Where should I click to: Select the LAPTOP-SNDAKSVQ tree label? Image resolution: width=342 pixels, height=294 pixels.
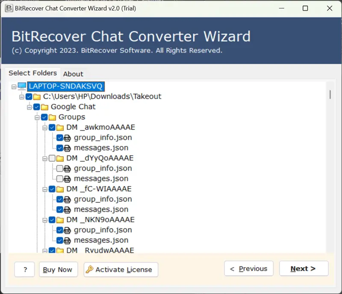coord(66,86)
